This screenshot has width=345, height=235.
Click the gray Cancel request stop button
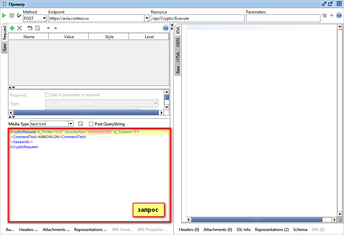[x=12, y=16]
